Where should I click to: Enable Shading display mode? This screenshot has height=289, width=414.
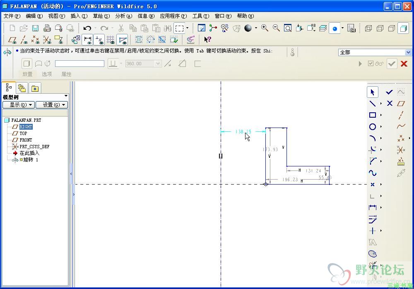click(403, 28)
